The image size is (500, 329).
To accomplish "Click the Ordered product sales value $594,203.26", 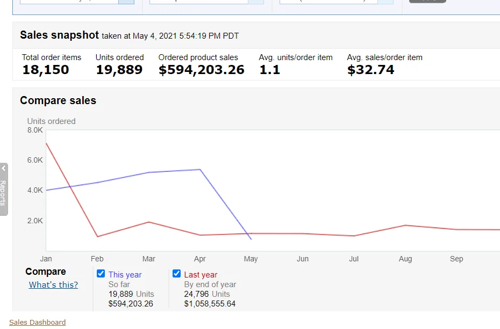I will [x=201, y=70].
